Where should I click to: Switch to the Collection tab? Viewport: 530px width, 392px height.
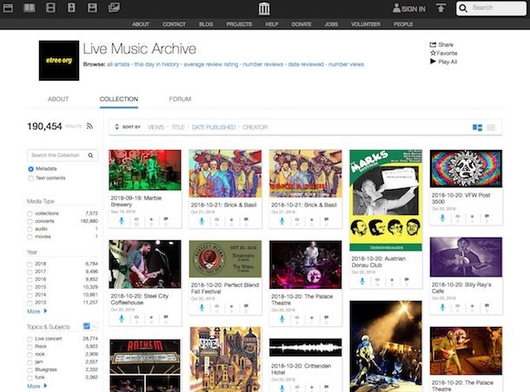click(119, 99)
